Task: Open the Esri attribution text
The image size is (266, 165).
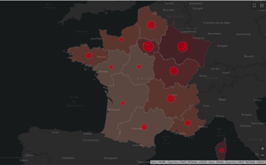Action: pos(208,162)
